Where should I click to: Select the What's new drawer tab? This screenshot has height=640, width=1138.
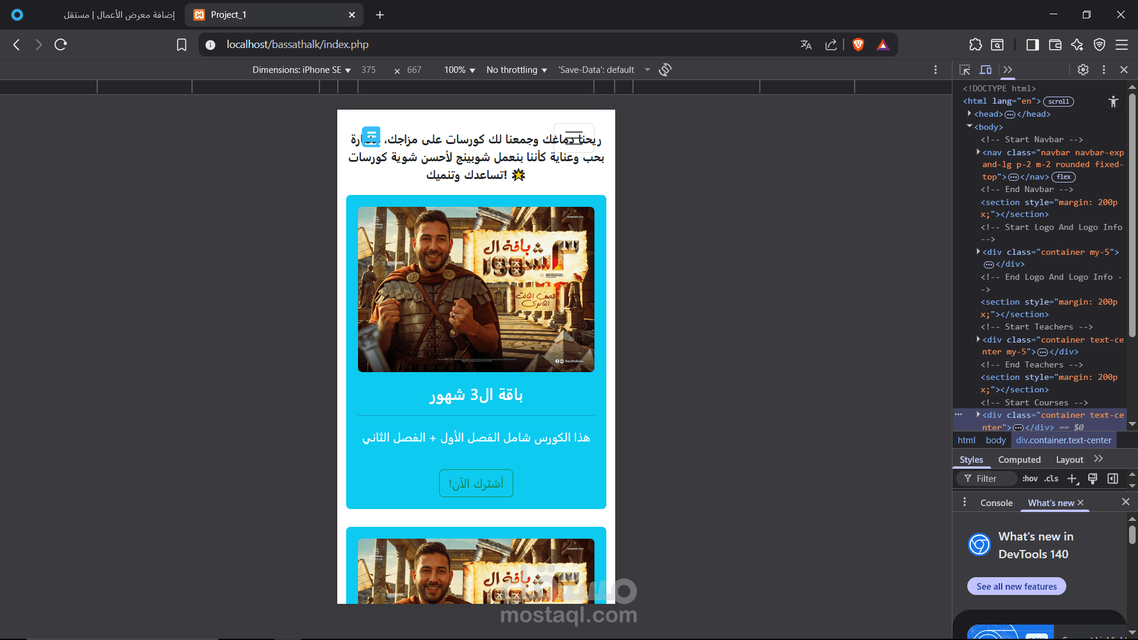(1051, 503)
